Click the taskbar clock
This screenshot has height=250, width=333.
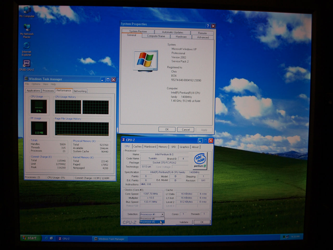click(x=295, y=237)
